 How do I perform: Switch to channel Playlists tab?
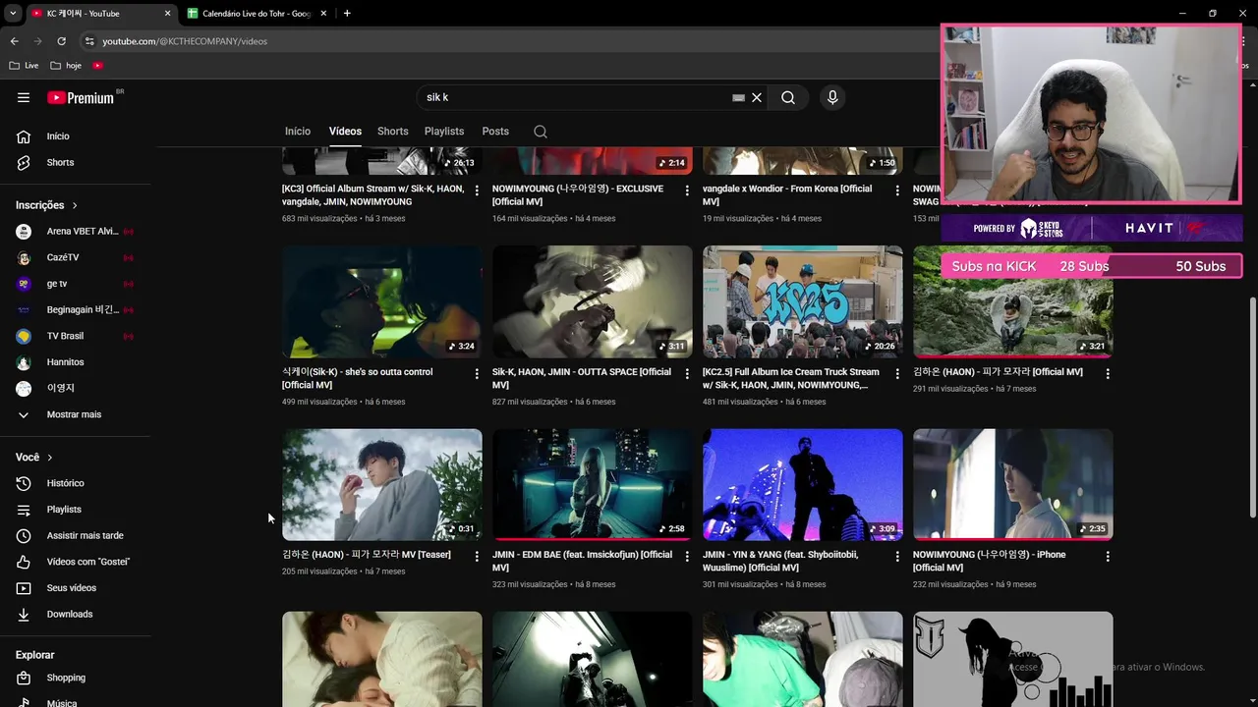coord(444,132)
